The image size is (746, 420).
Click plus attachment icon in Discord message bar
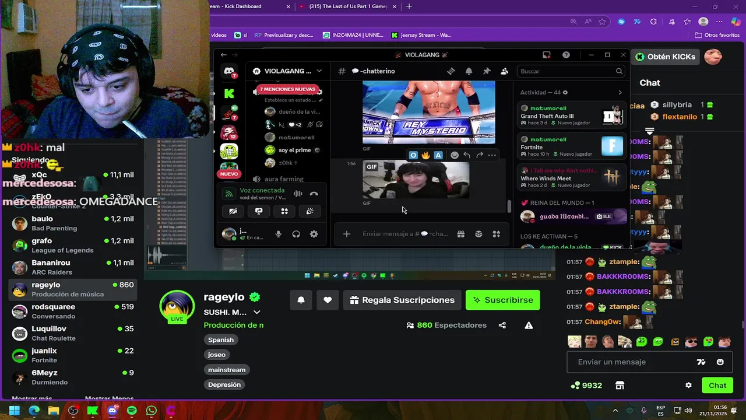(347, 234)
